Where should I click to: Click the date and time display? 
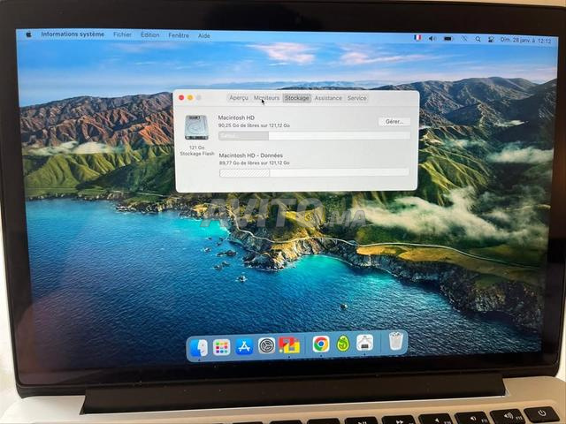click(x=526, y=41)
